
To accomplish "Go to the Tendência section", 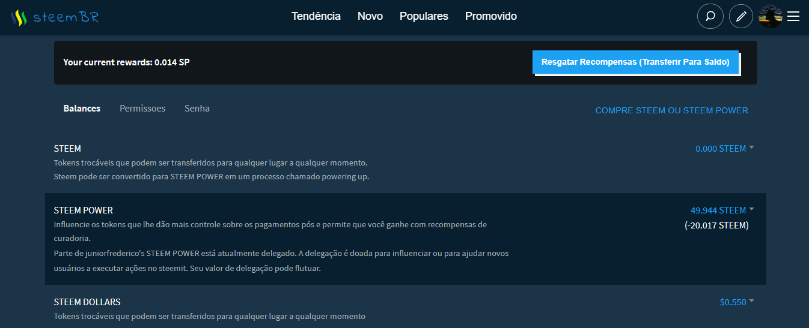I will (316, 16).
